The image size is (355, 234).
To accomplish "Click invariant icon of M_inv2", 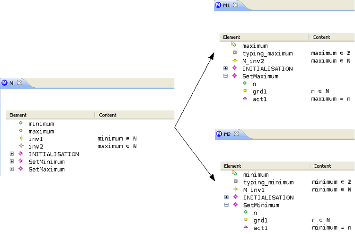I will 235,60.
